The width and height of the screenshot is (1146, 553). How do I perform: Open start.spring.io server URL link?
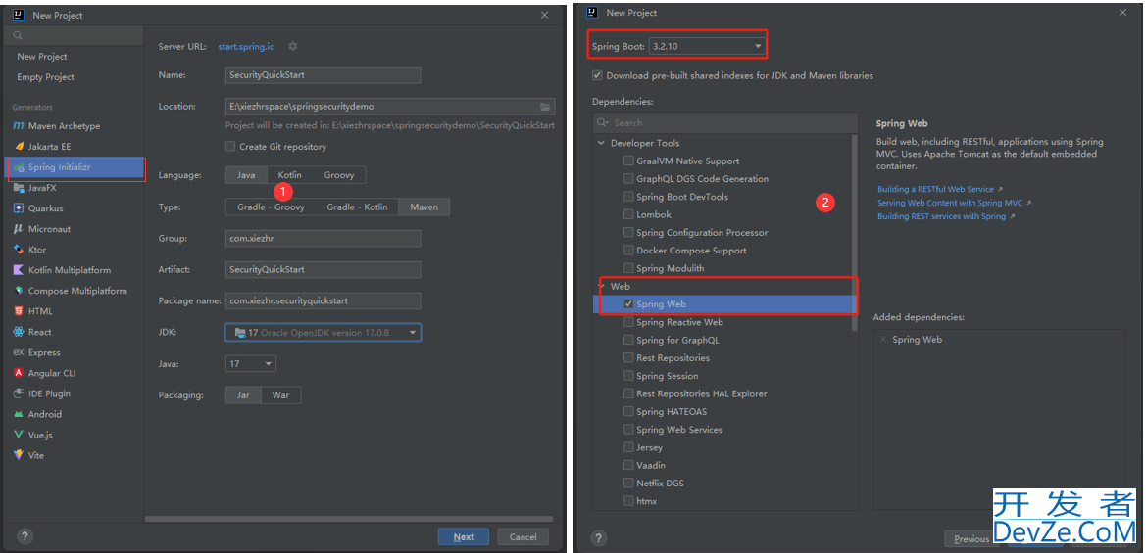point(246,47)
